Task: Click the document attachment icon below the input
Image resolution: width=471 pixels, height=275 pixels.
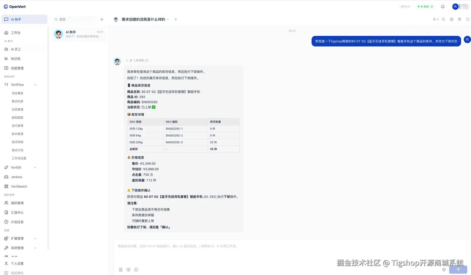Action: (121, 270)
